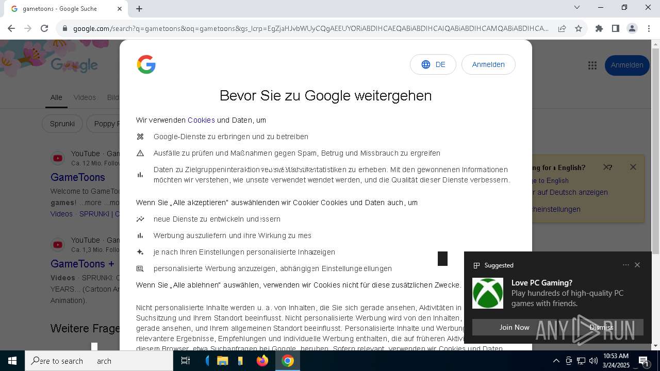Open Action Center notifications icon
This screenshot has height=371, width=660.
pos(643,361)
